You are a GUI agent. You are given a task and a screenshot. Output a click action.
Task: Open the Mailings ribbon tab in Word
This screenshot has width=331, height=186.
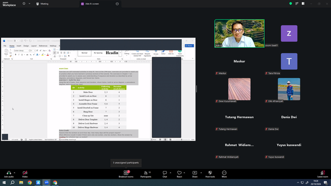53,46
